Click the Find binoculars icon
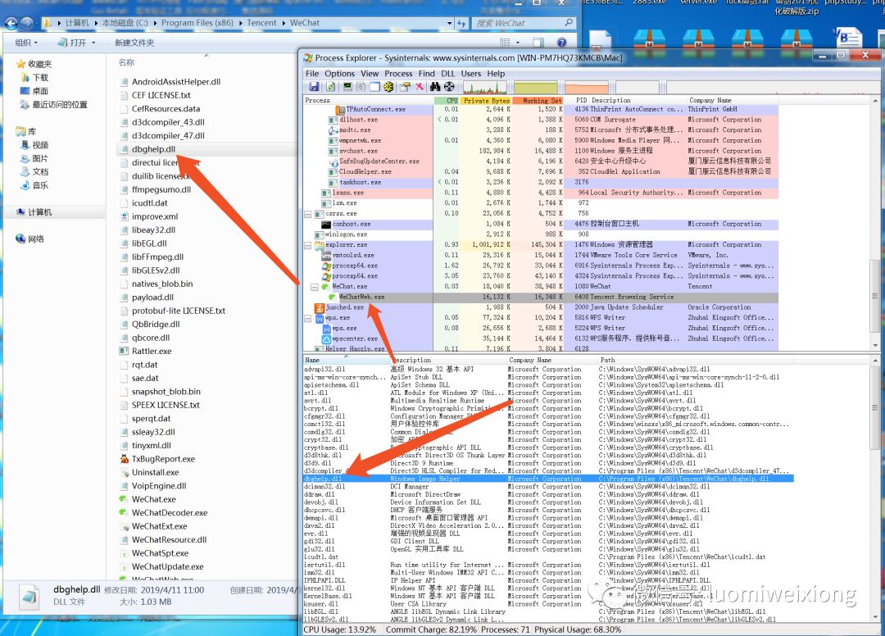This screenshot has height=636, width=885. (435, 87)
